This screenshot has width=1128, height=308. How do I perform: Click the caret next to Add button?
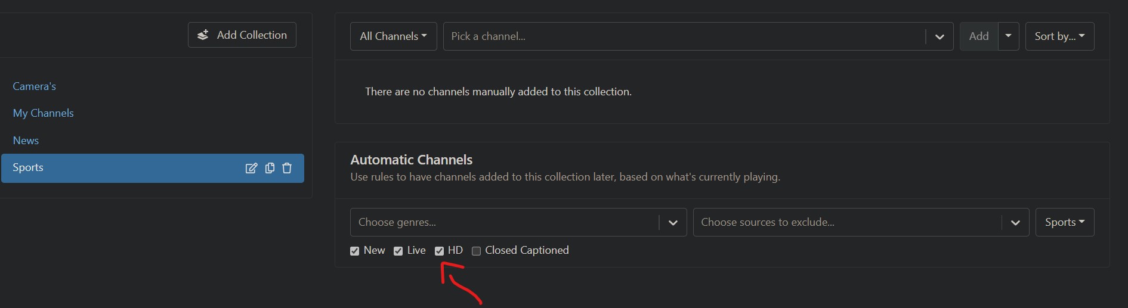pos(1008,36)
